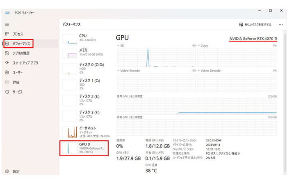Expand the Copy graph engine dropdown
Screen dimensions: 287x183
coord(200,45)
